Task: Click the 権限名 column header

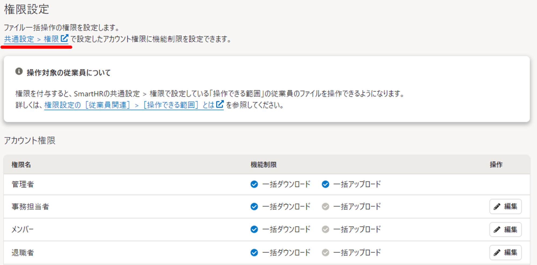Action: pyautogui.click(x=21, y=165)
